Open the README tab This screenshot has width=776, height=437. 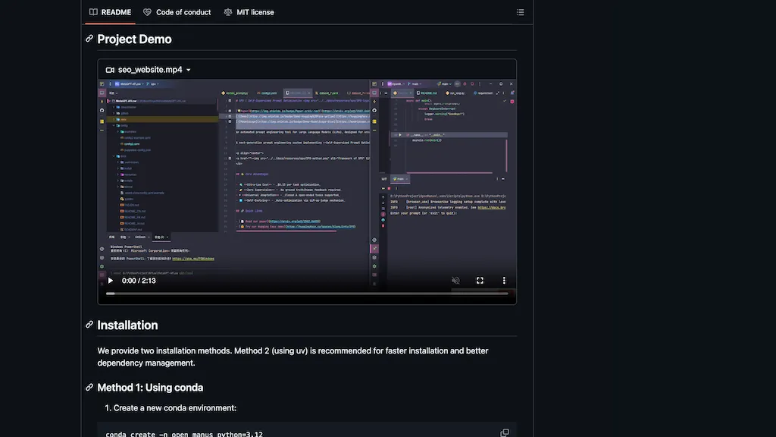110,12
